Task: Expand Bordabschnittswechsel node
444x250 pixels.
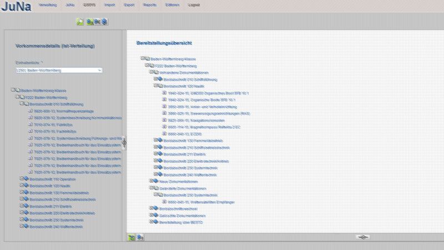Action: (152, 208)
